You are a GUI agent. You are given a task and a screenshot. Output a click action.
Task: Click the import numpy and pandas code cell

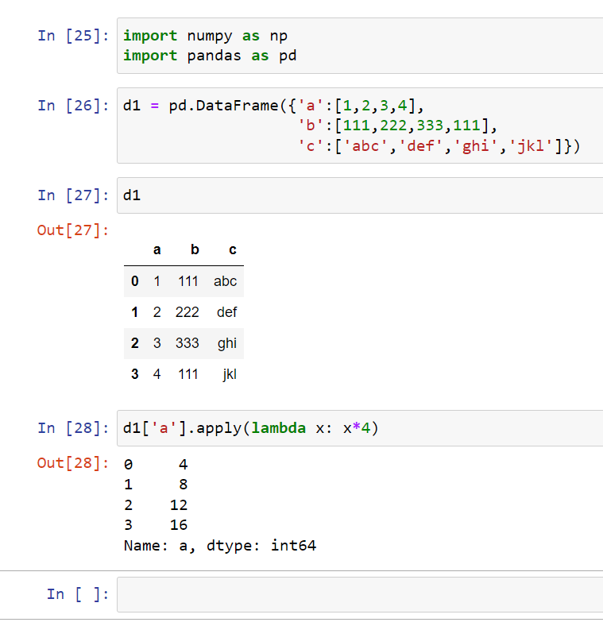point(360,45)
